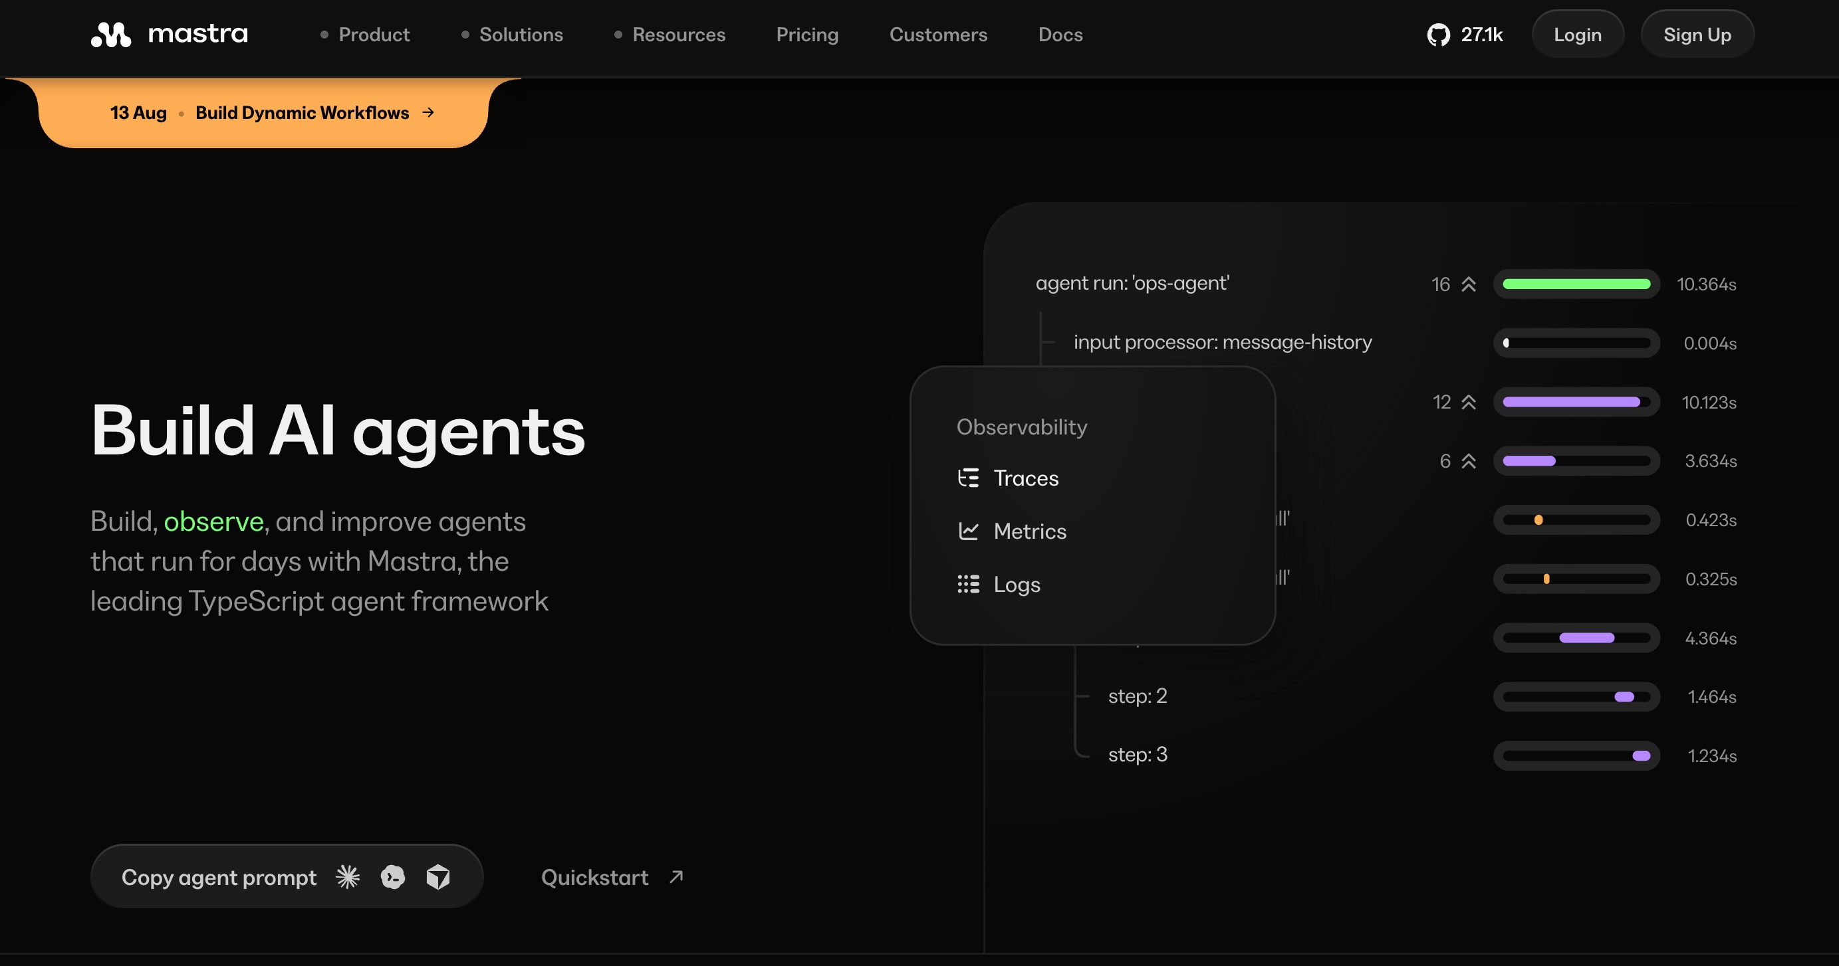Click the Logs list icon
The image size is (1839, 966).
coord(968,584)
